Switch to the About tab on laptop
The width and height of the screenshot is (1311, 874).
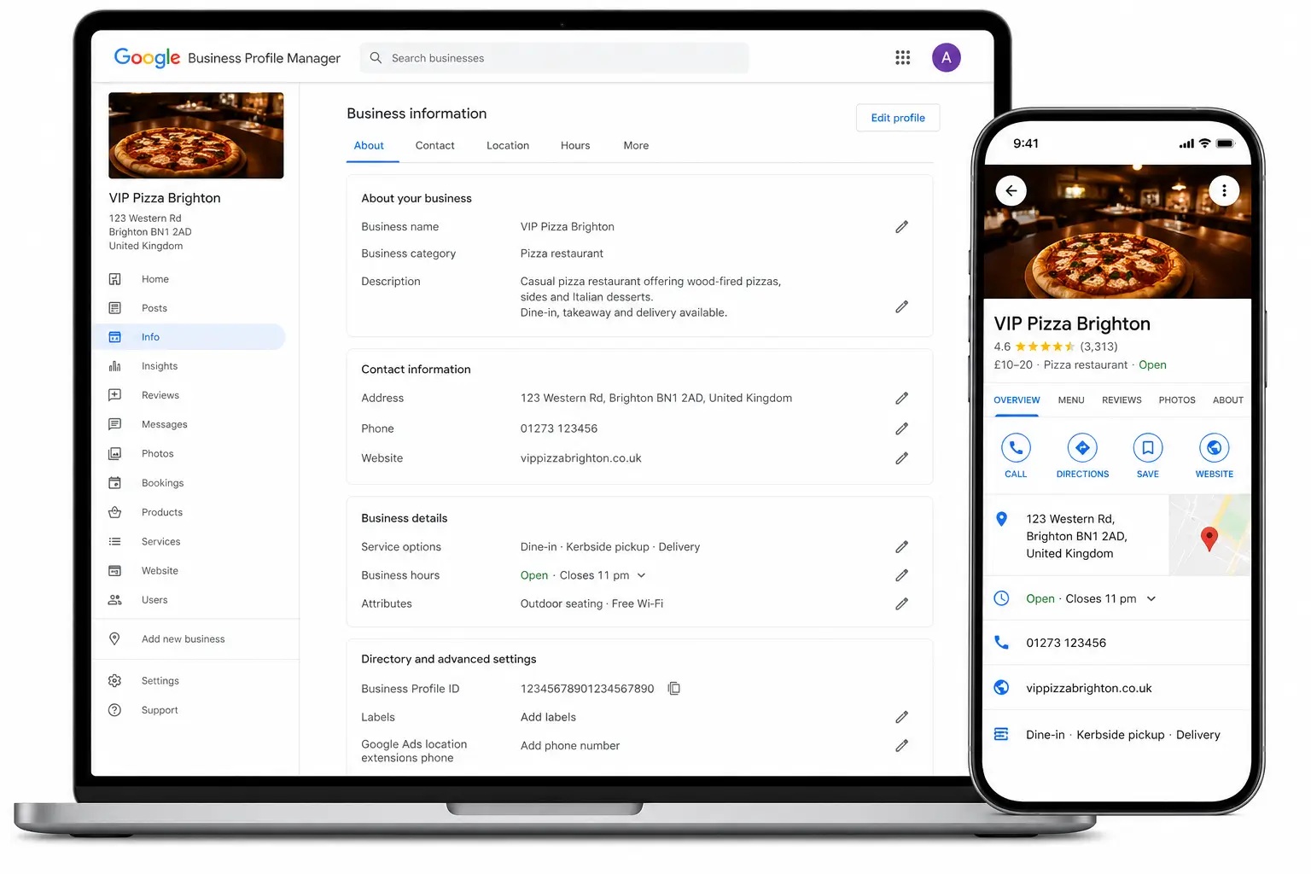[x=369, y=146]
